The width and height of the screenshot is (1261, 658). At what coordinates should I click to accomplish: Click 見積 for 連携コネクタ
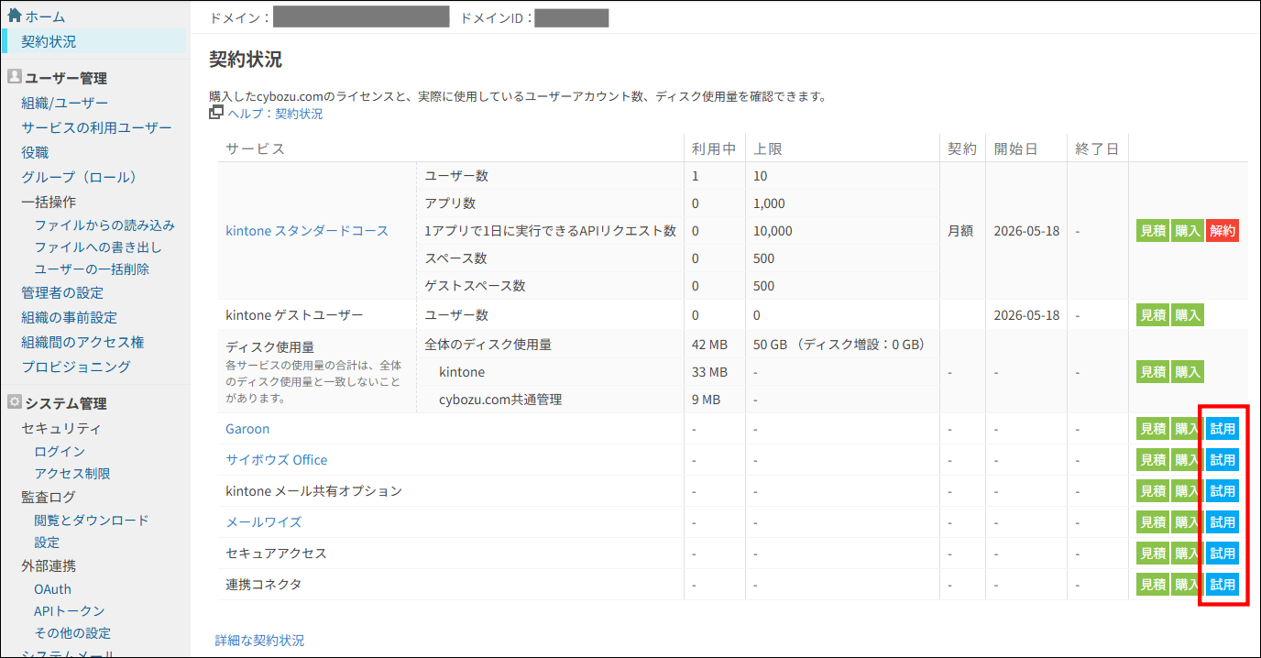(1153, 585)
